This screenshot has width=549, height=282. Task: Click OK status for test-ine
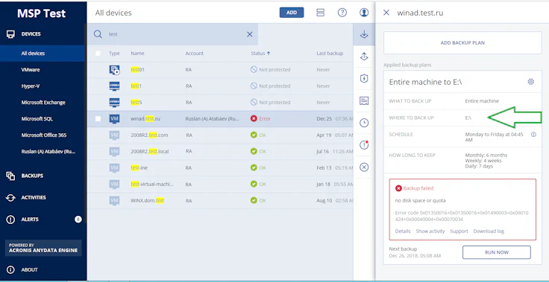tap(258, 167)
